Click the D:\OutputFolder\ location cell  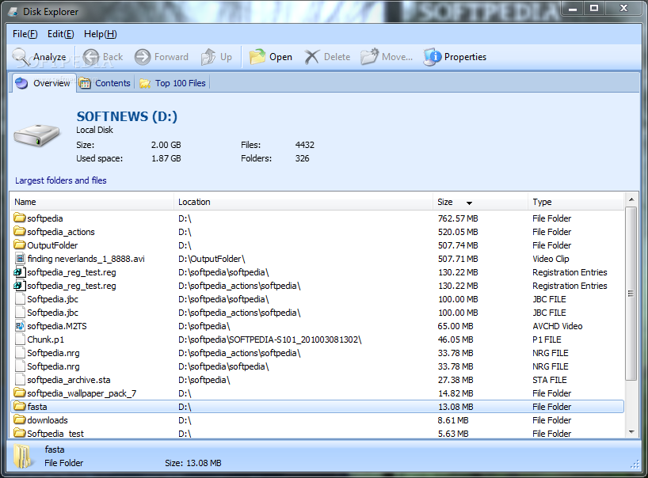[212, 259]
